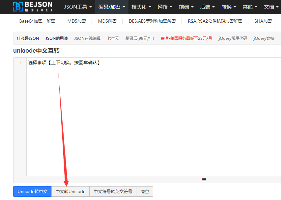Click the 中文转Unicode button

point(70,191)
